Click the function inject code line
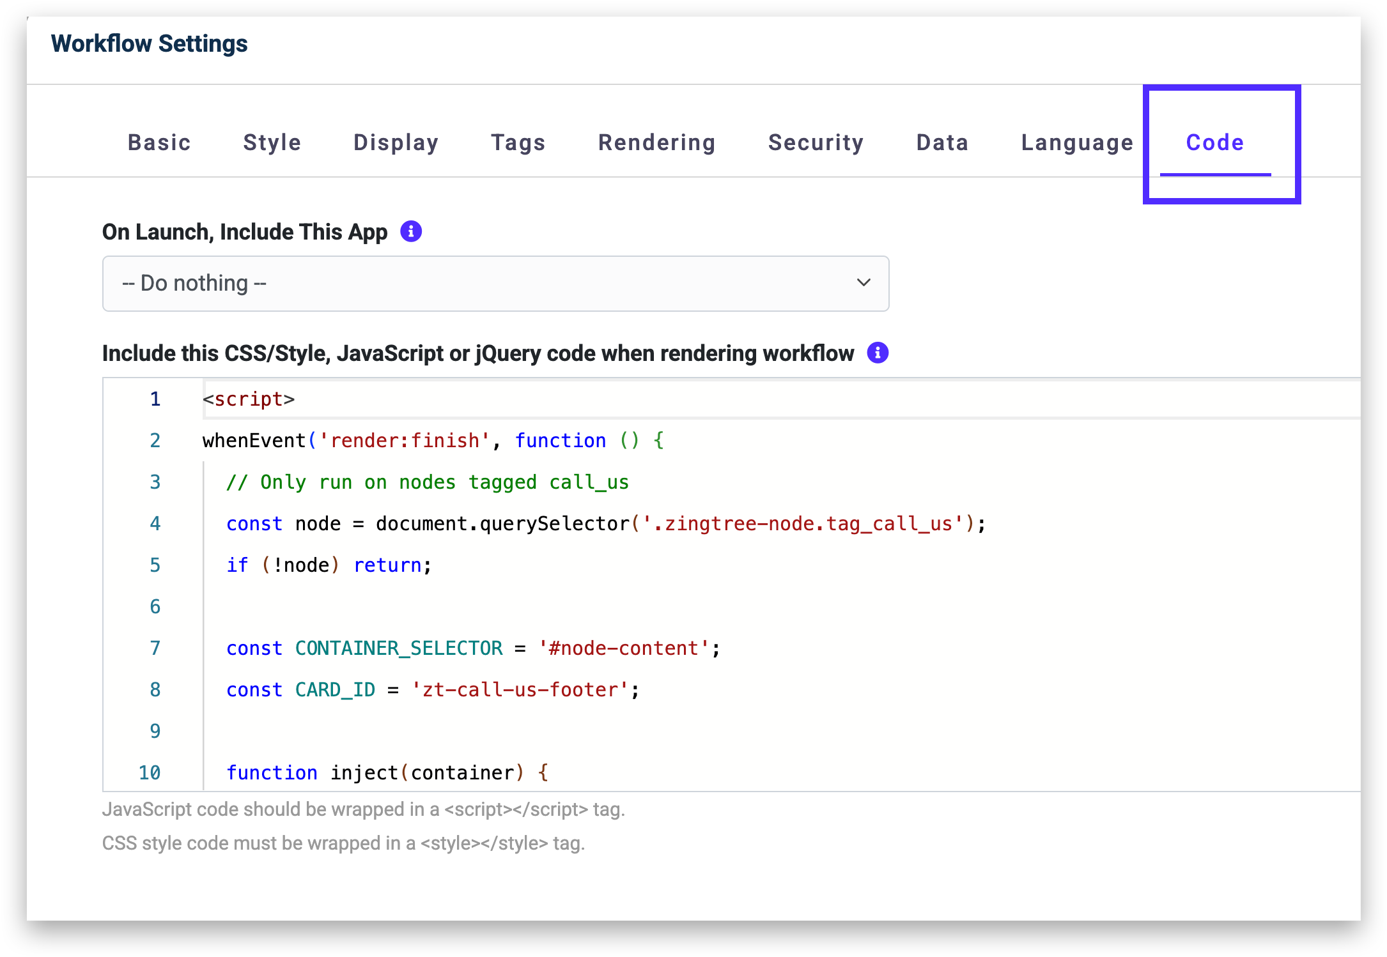Image resolution: width=1387 pixels, height=957 pixels. 387,773
